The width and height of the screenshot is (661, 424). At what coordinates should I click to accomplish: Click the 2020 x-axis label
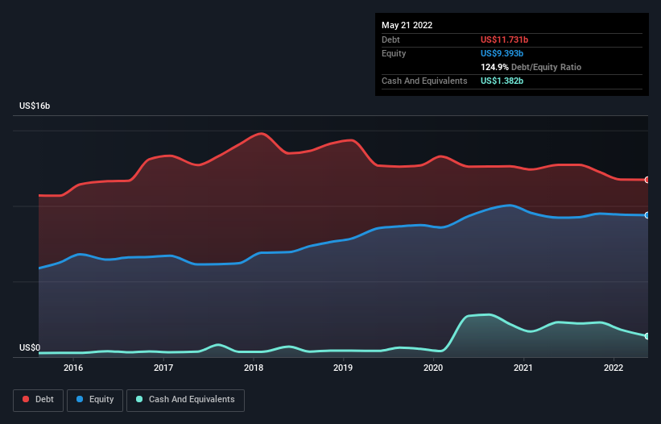coord(433,368)
